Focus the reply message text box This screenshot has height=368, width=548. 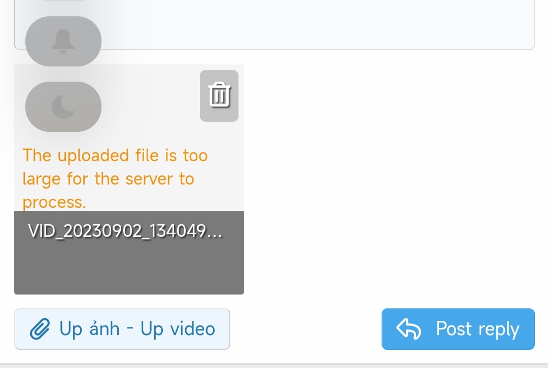275,24
